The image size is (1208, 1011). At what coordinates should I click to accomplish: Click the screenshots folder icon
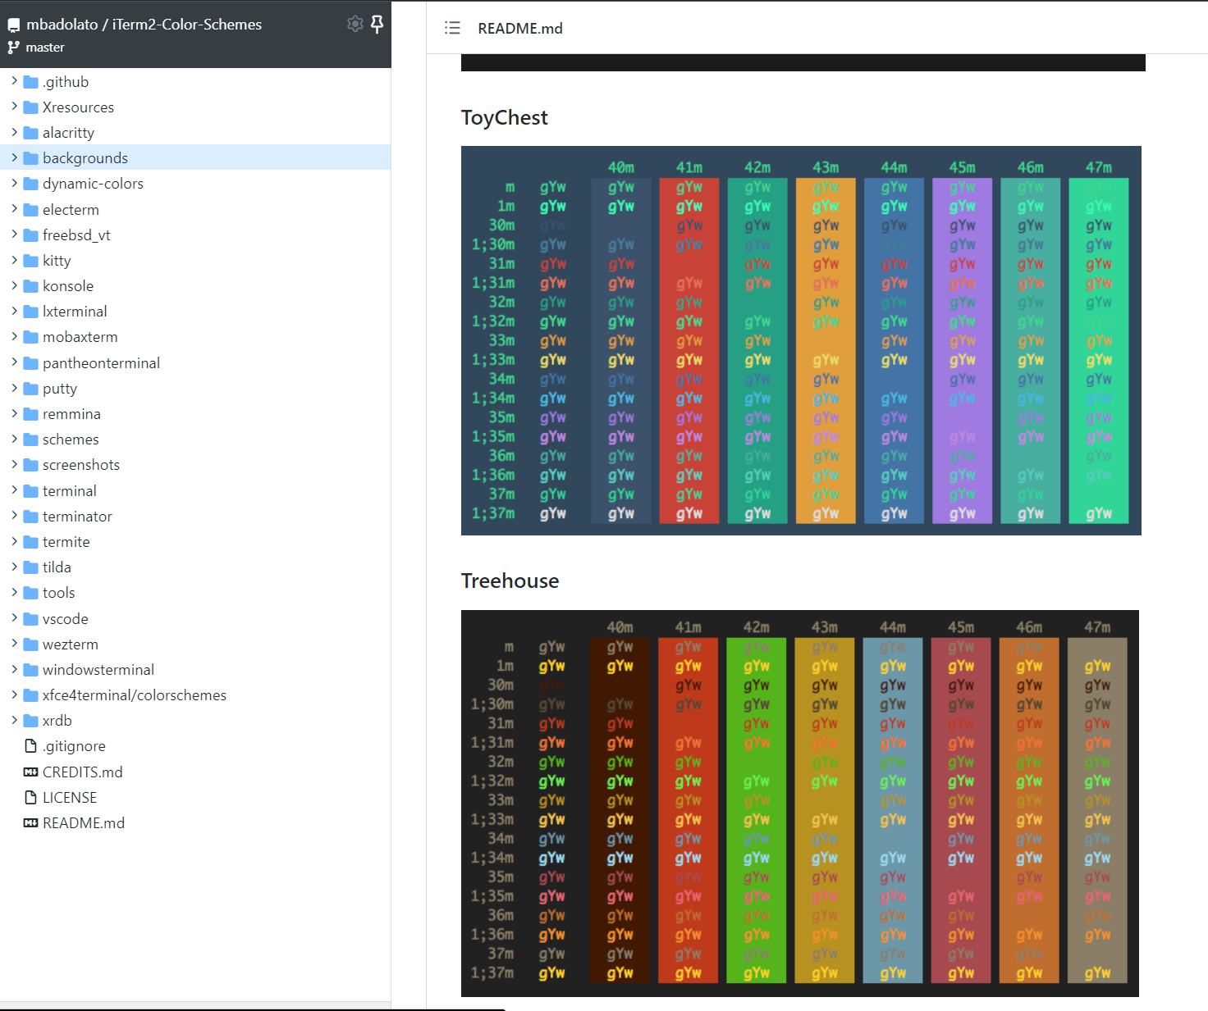click(31, 465)
